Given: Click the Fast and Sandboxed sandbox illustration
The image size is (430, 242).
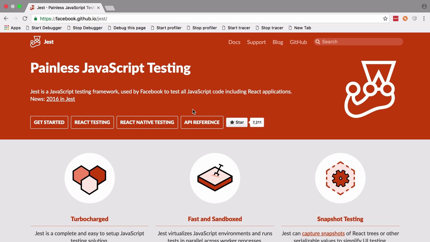Looking at the screenshot, I should tap(215, 178).
